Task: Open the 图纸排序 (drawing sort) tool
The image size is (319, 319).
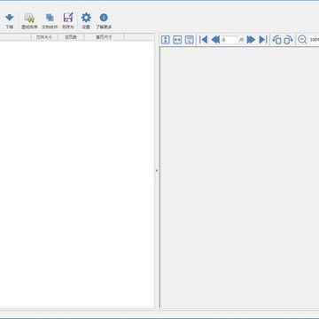Action: pyautogui.click(x=29, y=20)
